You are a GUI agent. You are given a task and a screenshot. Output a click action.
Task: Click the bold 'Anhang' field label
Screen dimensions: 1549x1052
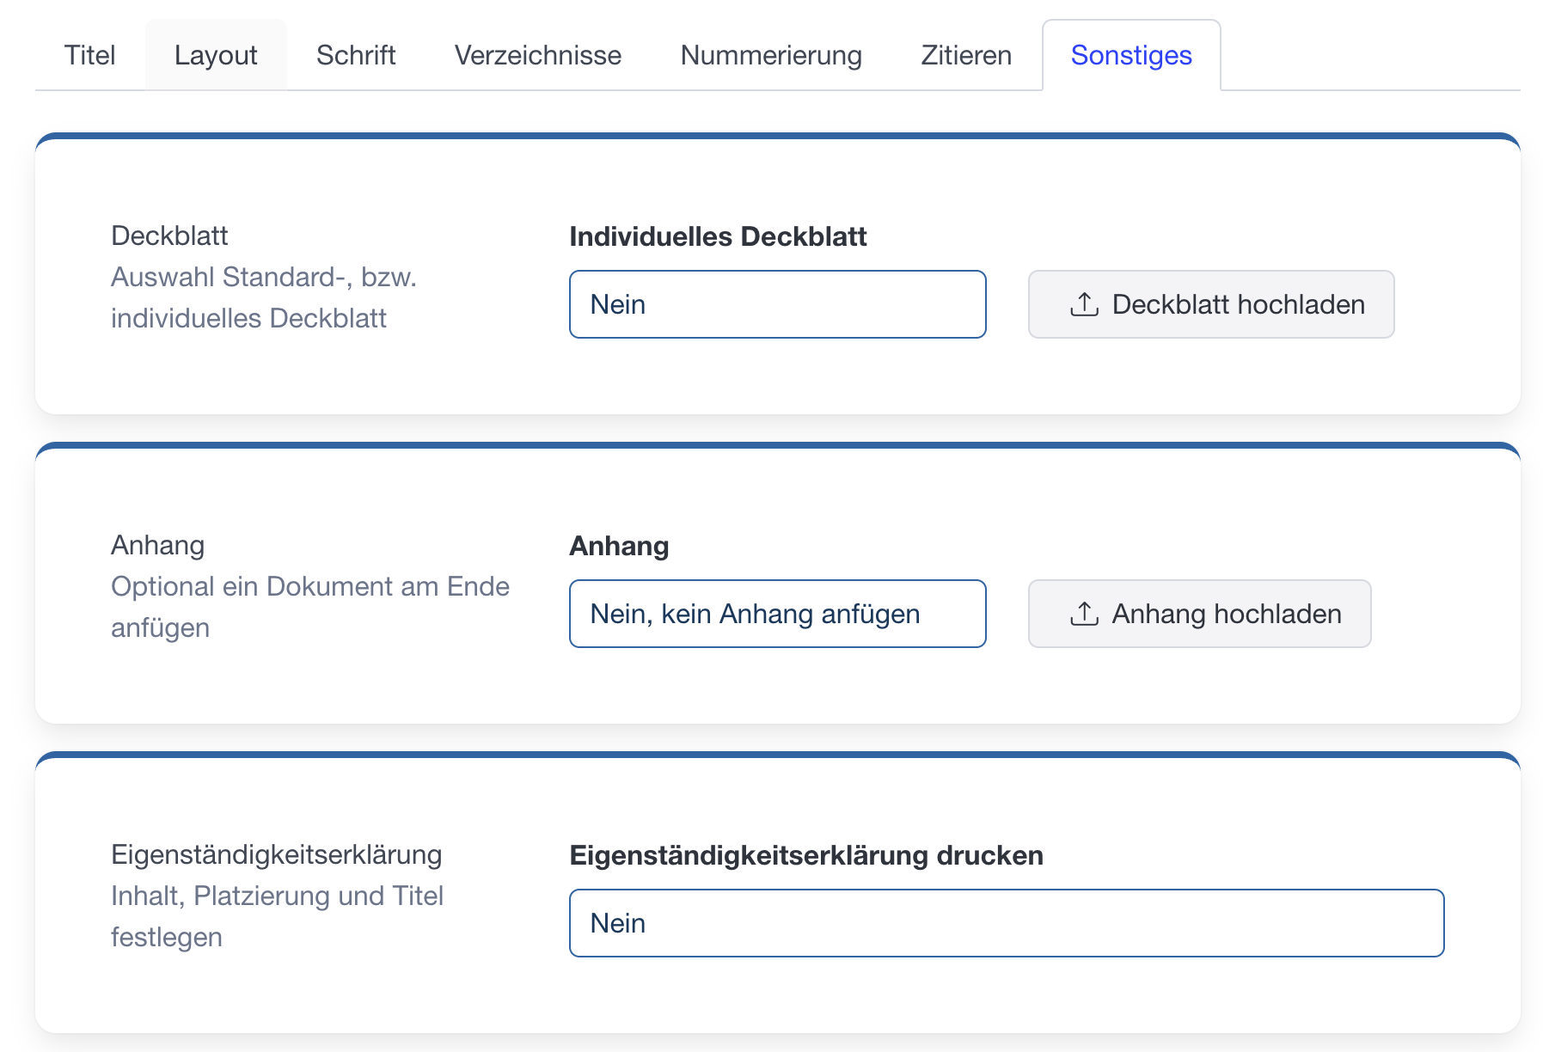(x=619, y=546)
